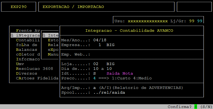
Task: Select CArtoes Fidelida in the main menu
Action: click(37, 78)
